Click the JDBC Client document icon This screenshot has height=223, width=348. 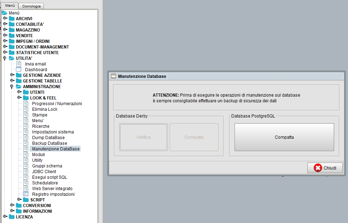[x=26, y=171]
